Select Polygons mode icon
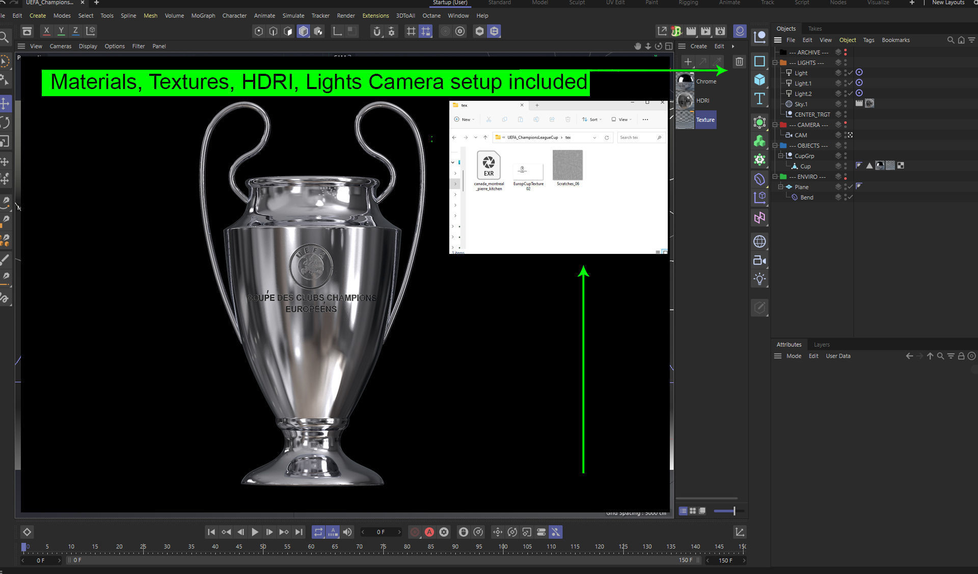The height and width of the screenshot is (574, 978). (x=288, y=32)
